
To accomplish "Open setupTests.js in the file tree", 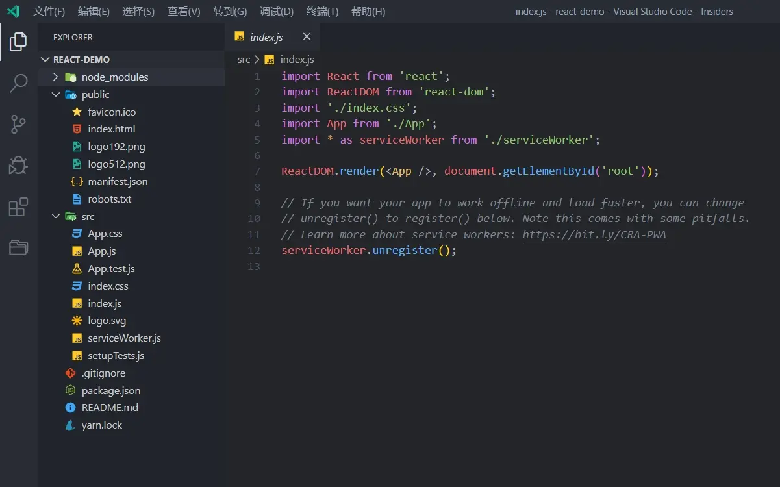I will tap(116, 356).
